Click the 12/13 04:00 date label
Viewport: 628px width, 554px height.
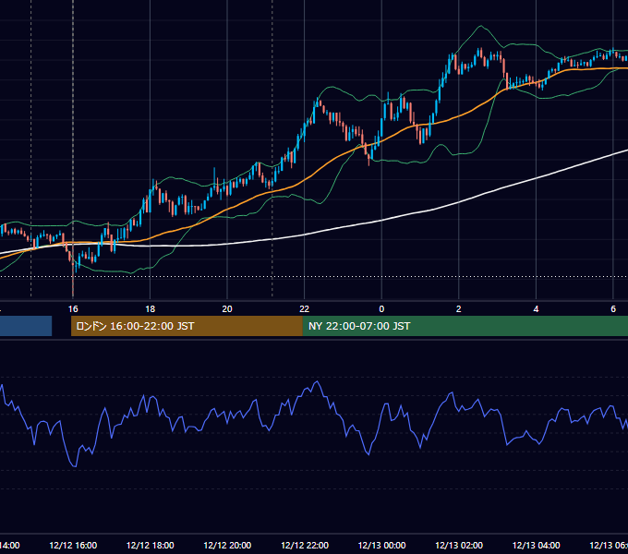tap(536, 545)
